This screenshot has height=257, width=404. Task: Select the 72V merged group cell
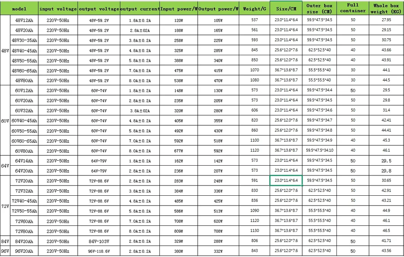click(x=5, y=206)
